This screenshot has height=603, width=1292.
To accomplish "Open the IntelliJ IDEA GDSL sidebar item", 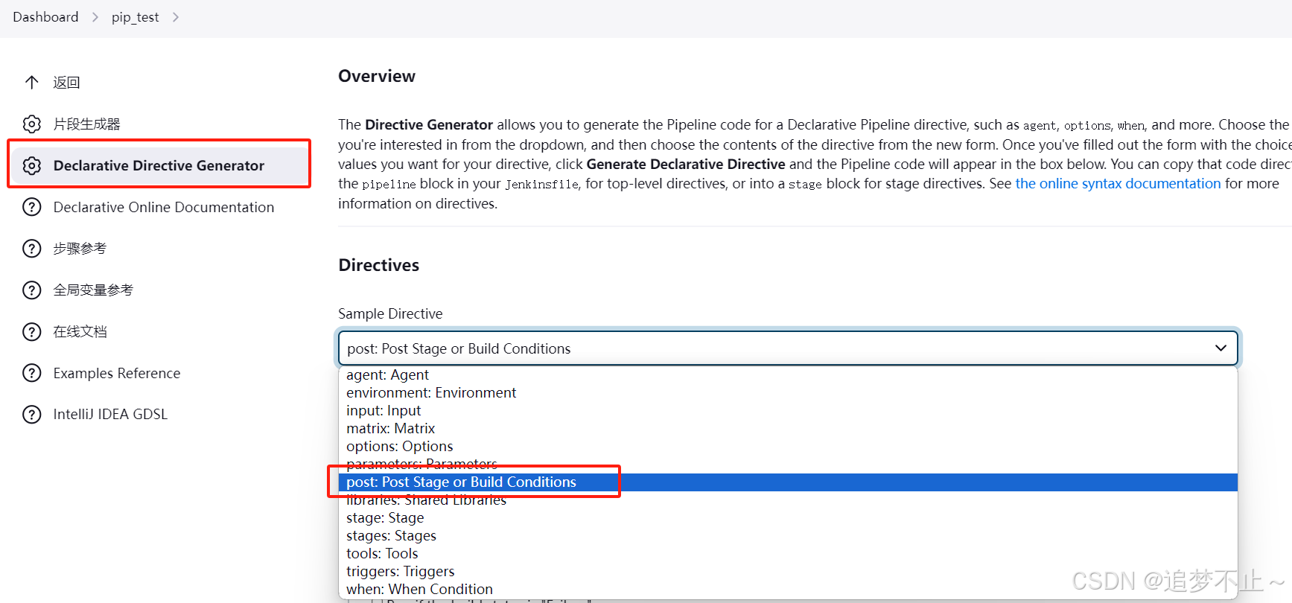I will point(110,414).
